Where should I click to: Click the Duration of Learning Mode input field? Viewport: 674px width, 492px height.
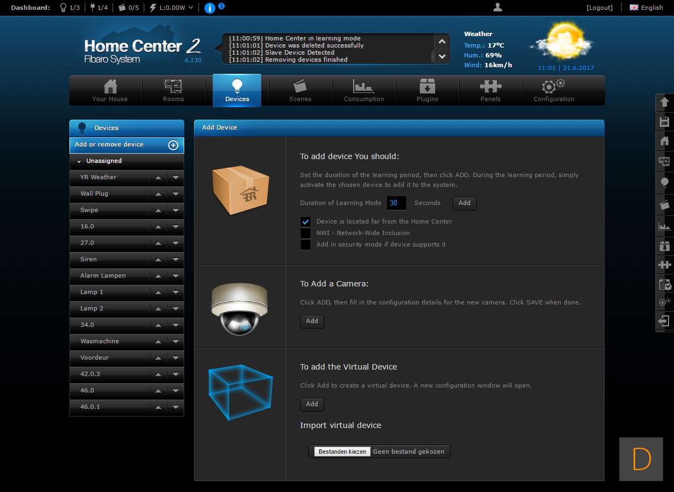coord(396,203)
